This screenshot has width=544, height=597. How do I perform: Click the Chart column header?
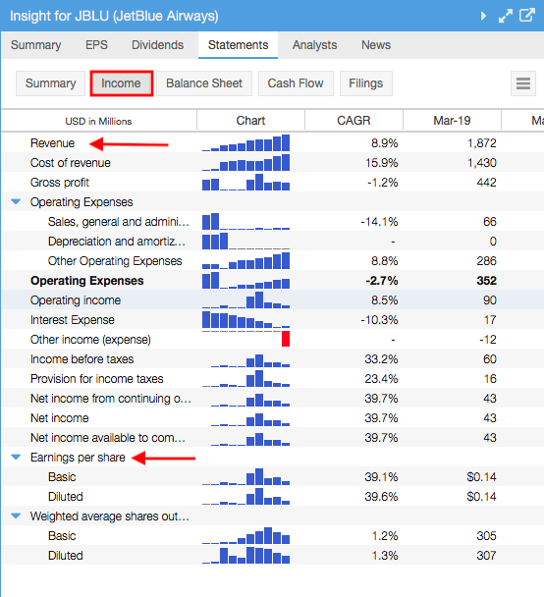pos(250,121)
